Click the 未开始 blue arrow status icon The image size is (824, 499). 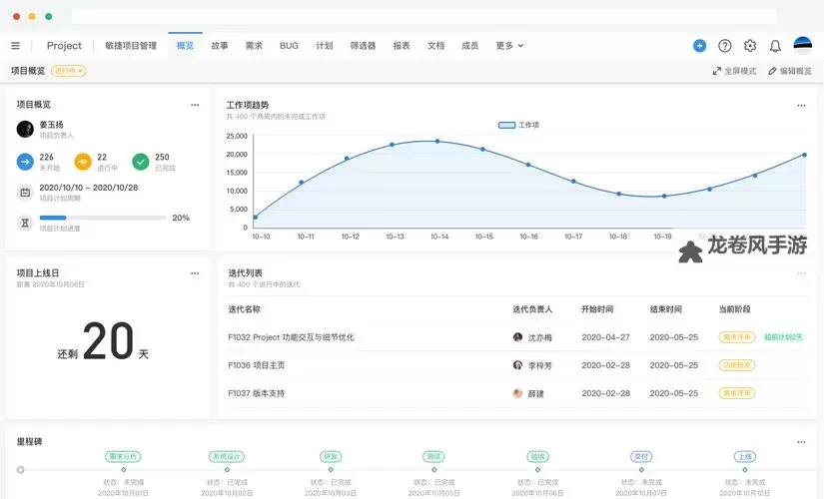tap(25, 162)
